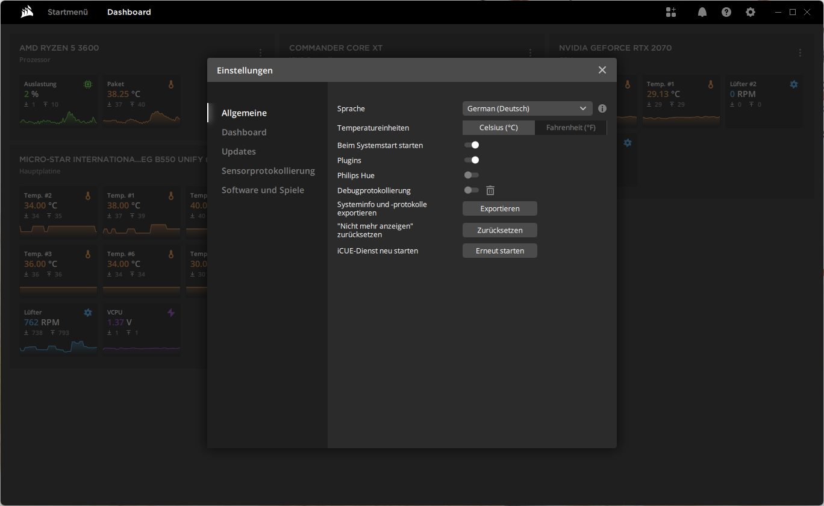Click the AMD RYZEN 5 3600 heading
Screen dimensions: 824x506
(59, 48)
